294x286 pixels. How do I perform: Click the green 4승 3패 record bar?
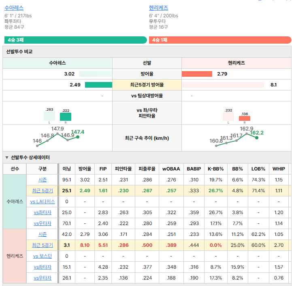[76, 40]
